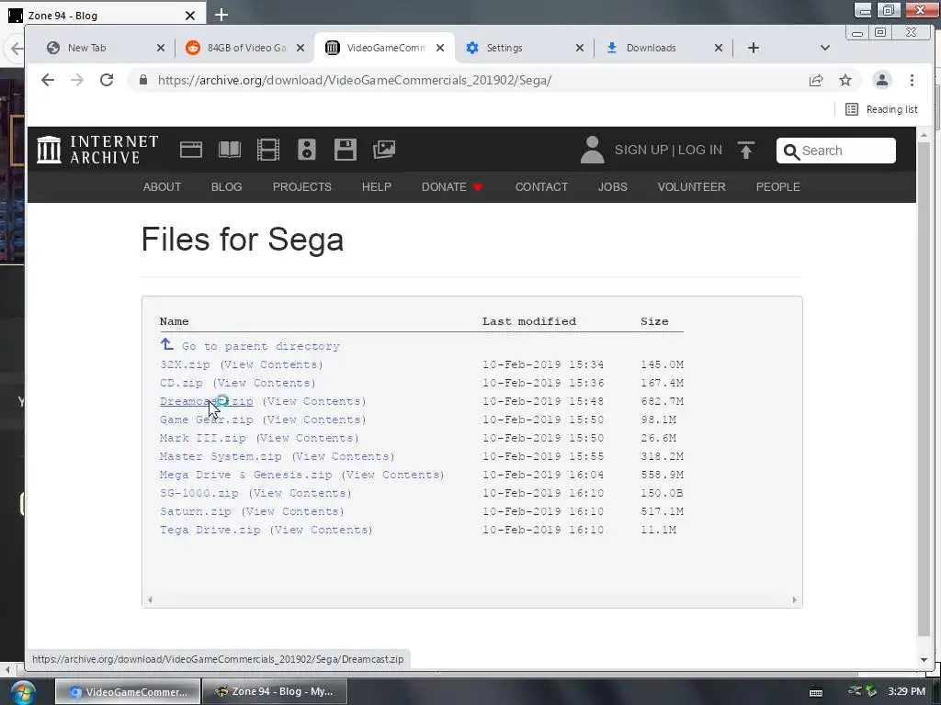Viewport: 941px width, 705px height.
Task: Open the JOBS menu item
Action: [612, 186]
